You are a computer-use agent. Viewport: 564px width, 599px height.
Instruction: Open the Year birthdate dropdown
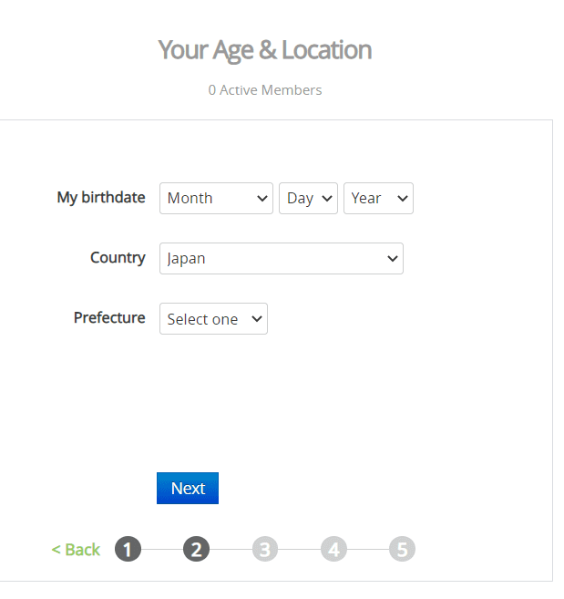(x=378, y=198)
